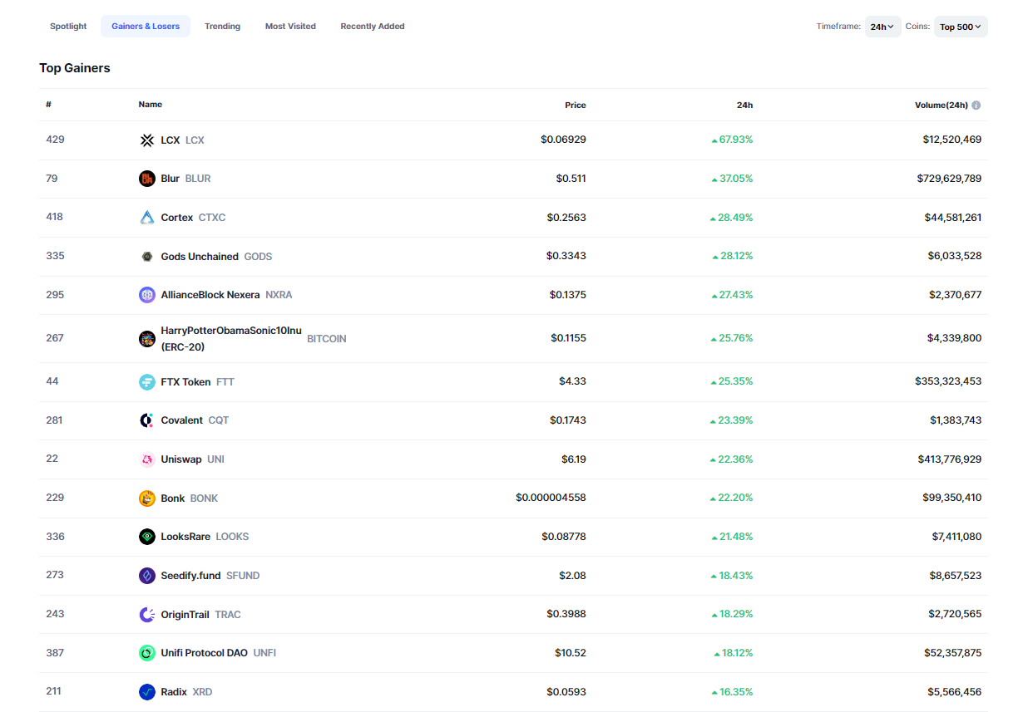Click the Uniswap unicorn logo icon
This screenshot has width=1023, height=712.
147,459
